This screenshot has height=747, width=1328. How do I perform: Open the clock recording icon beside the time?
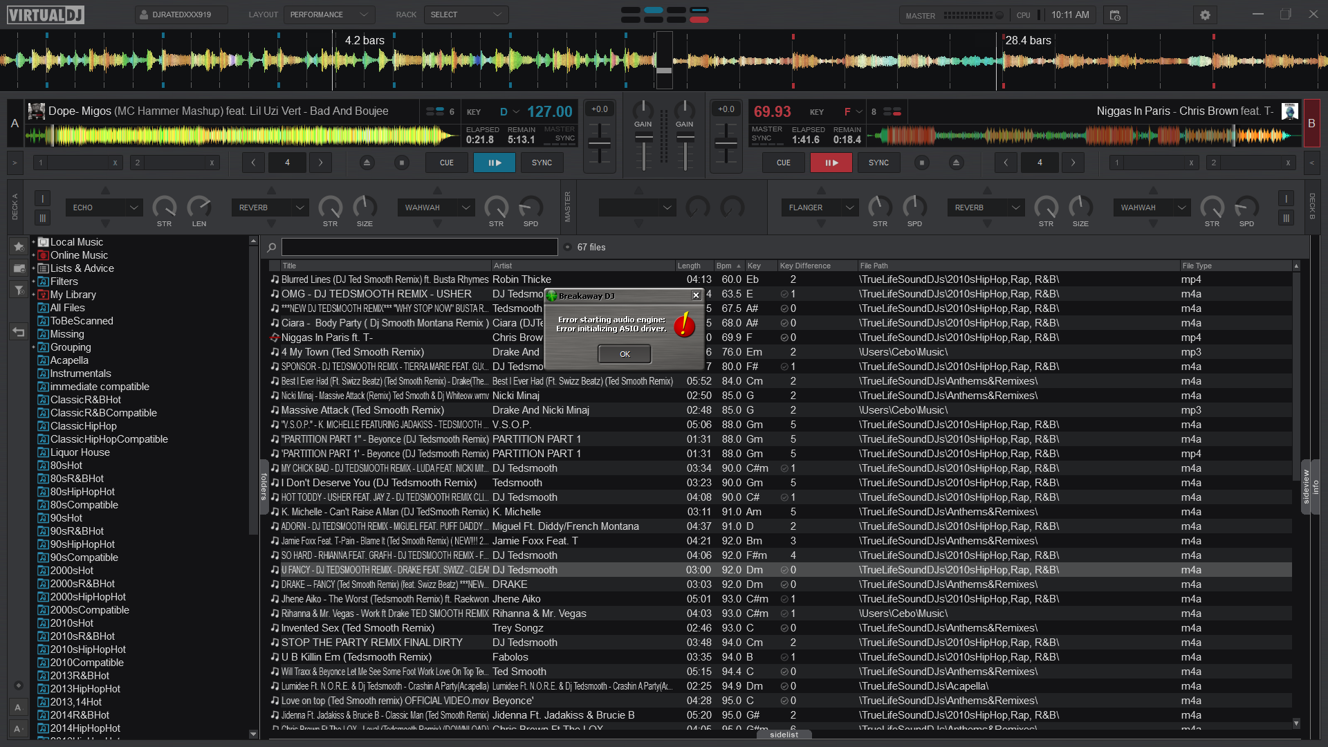pos(1115,15)
